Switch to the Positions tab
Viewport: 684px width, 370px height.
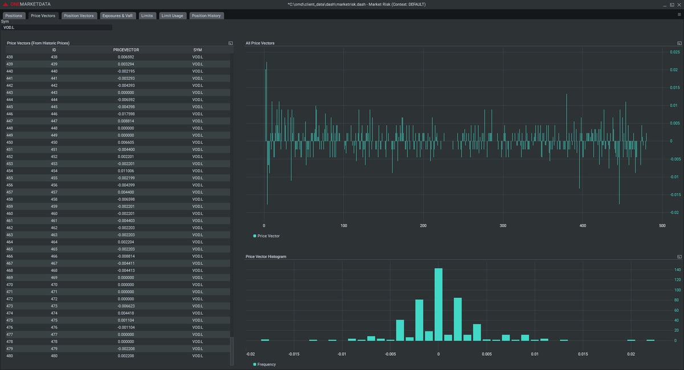pos(14,15)
